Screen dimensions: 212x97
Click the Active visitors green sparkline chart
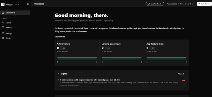point(77,59)
